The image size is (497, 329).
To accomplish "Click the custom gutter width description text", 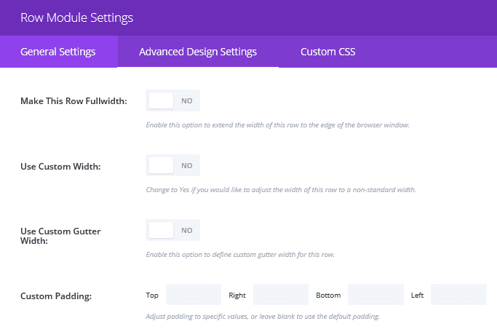I will (240, 255).
